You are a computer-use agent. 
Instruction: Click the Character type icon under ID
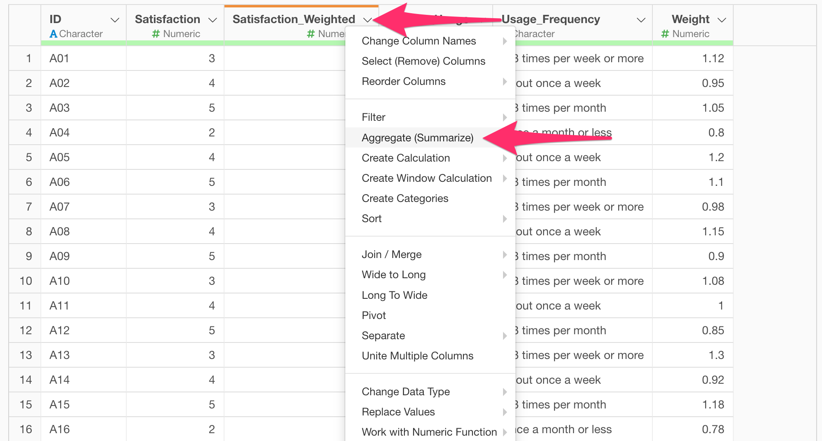[x=53, y=34]
